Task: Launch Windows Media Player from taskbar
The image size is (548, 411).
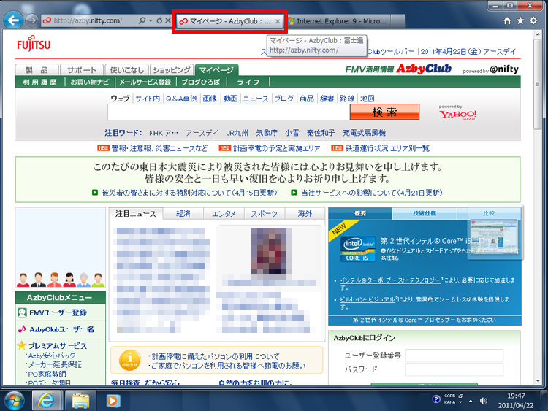Action: [x=113, y=400]
